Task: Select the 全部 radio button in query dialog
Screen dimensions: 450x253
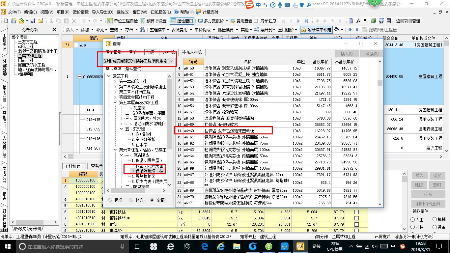Action: pyautogui.click(x=152, y=200)
